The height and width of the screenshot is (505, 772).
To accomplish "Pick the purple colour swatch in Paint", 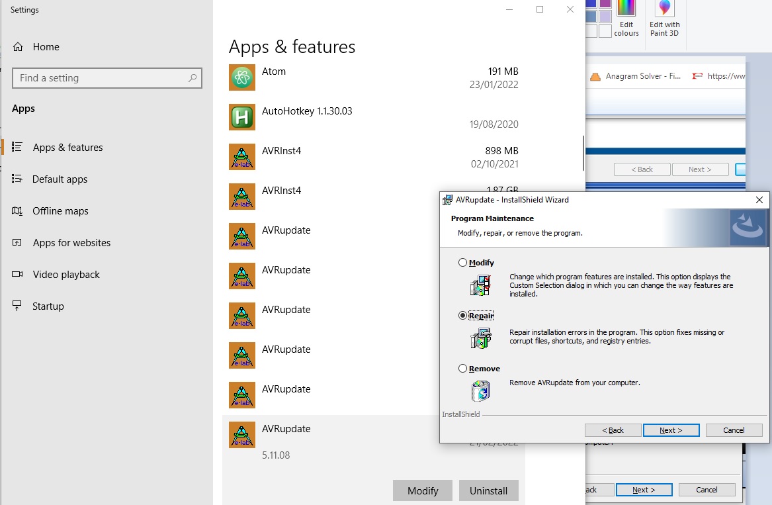I will (x=605, y=3).
